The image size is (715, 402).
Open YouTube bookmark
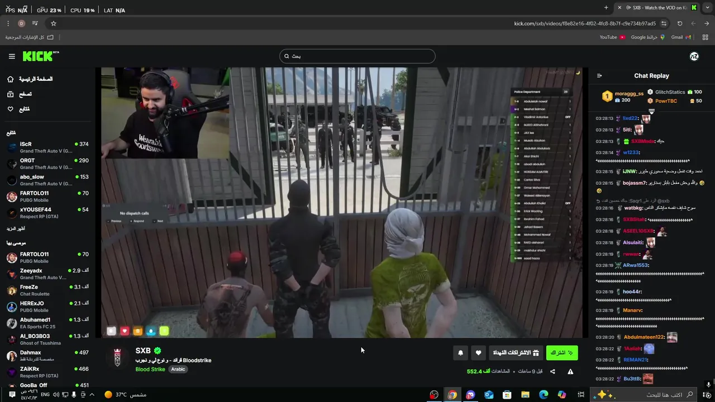[x=612, y=37]
